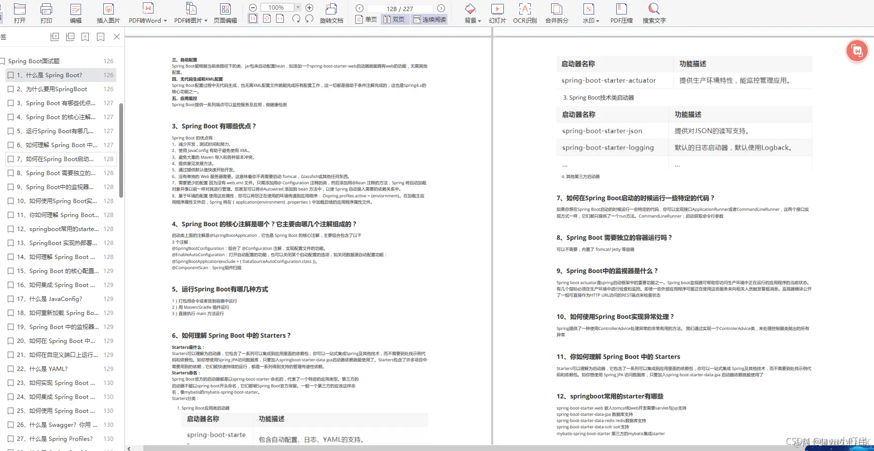Viewport: 874px width, 451px height.
Task: Click heading '12、springboot常用的starter有哪些'
Action: [x=610, y=396]
